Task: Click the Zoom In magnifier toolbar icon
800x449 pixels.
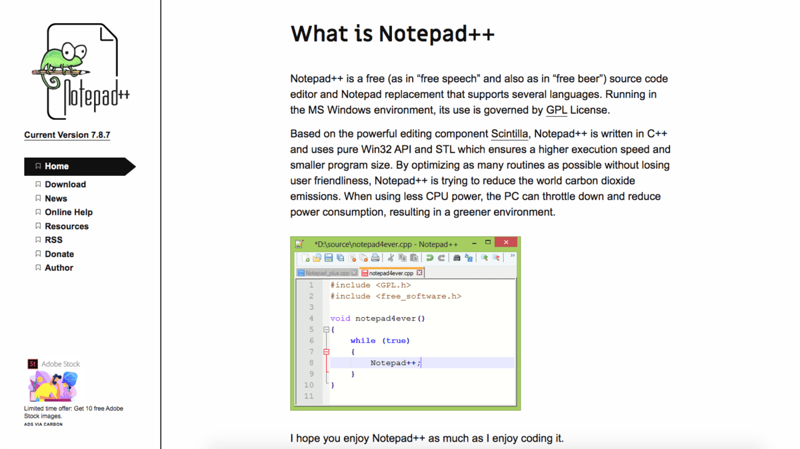Action: (484, 258)
